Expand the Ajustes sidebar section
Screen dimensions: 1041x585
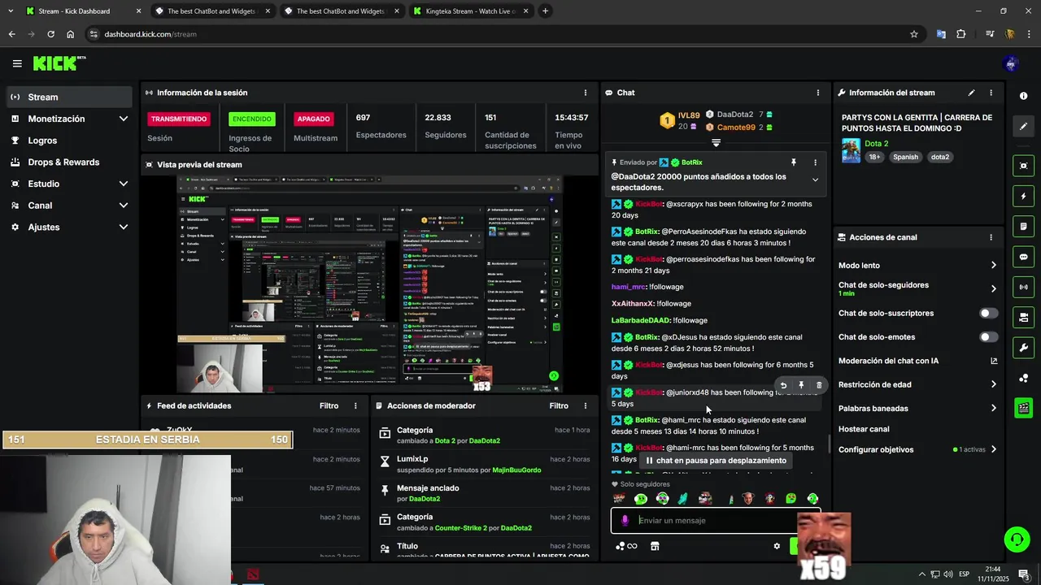tap(68, 227)
